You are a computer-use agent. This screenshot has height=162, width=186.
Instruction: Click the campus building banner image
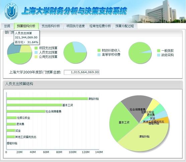point(158,12)
